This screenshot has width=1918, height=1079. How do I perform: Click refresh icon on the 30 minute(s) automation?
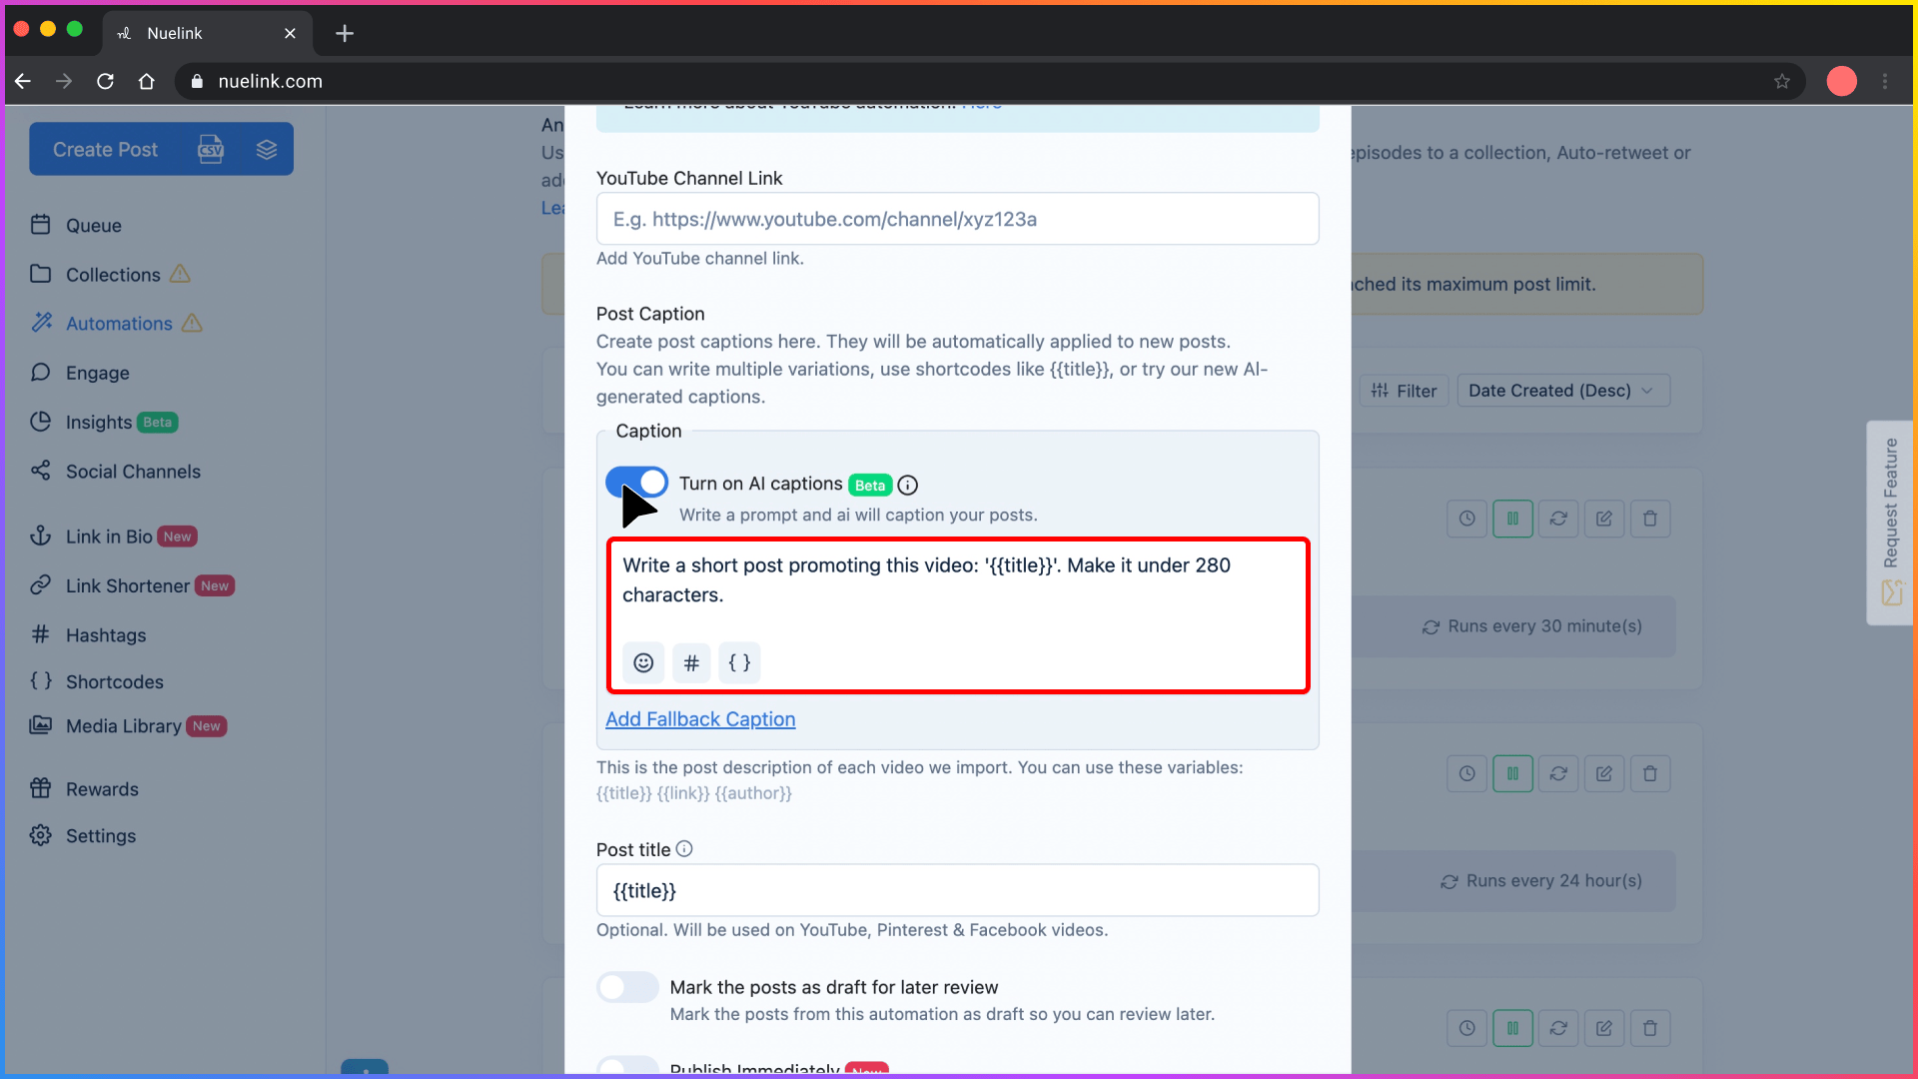point(1558,519)
